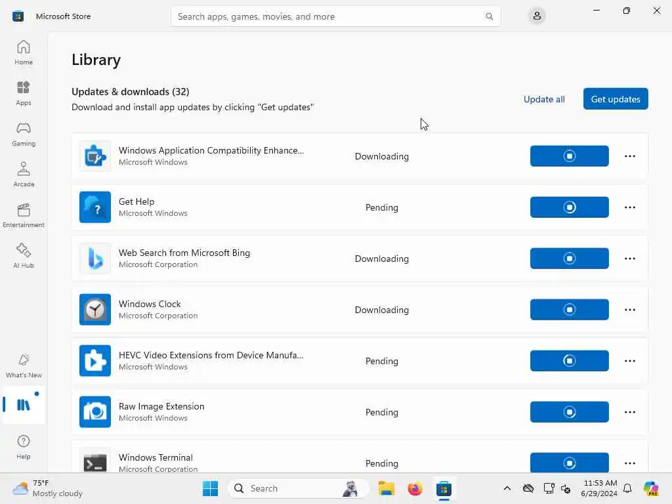This screenshot has height=504, width=672.
Task: Click the Get updates button
Action: (x=616, y=99)
